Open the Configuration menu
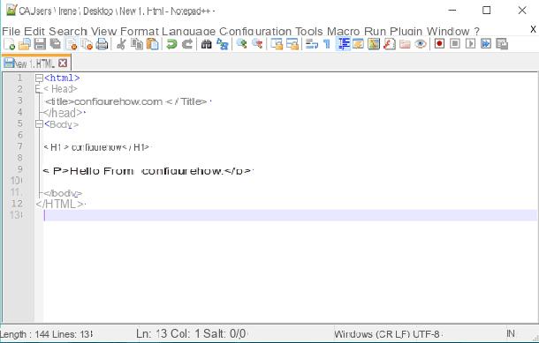Screen dimensions: 539x343 pos(255,31)
